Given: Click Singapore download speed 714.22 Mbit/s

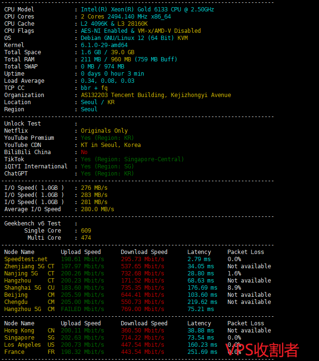Looking at the screenshot, I should [142, 338].
